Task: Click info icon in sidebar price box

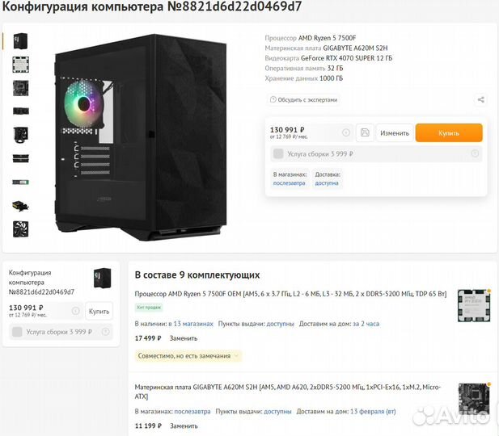Action: [75, 311]
